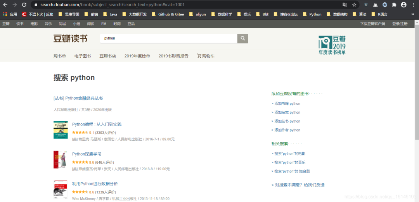Viewport: 419px width, 202px height.
Task: Click 下载豆瓣客户端 link
Action: (373, 24)
